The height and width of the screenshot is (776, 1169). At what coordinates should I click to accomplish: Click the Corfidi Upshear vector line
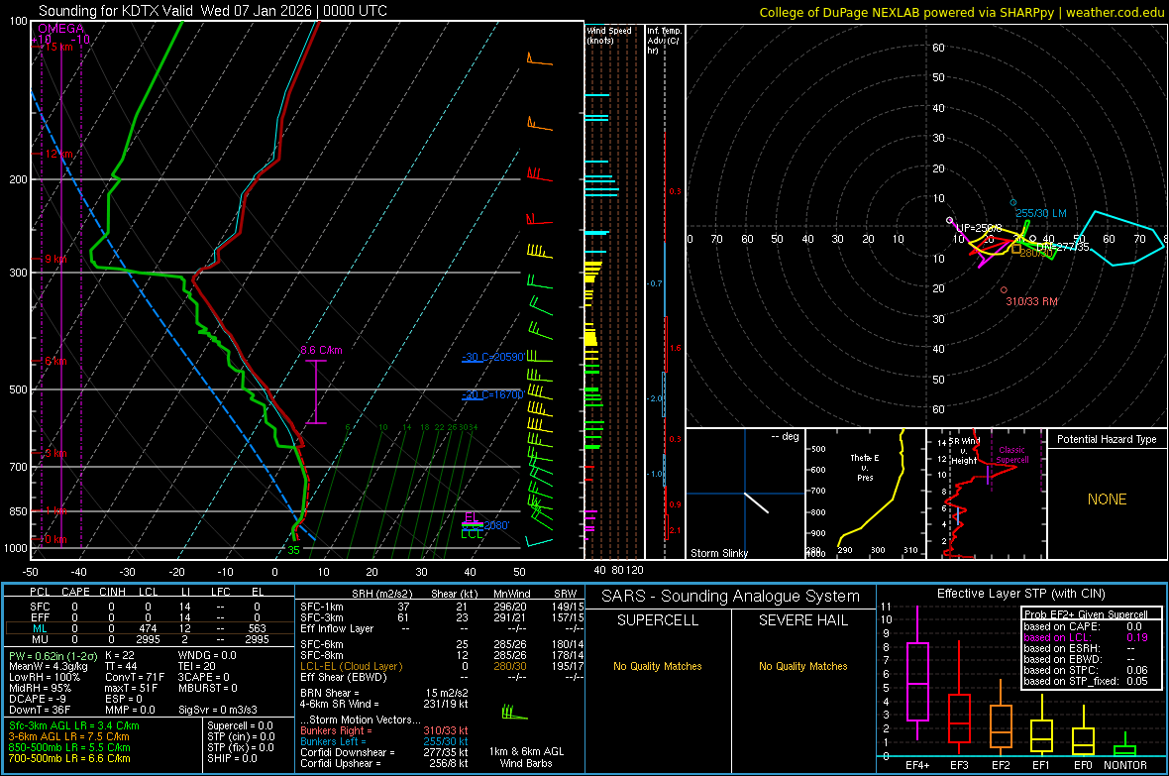tap(384, 763)
